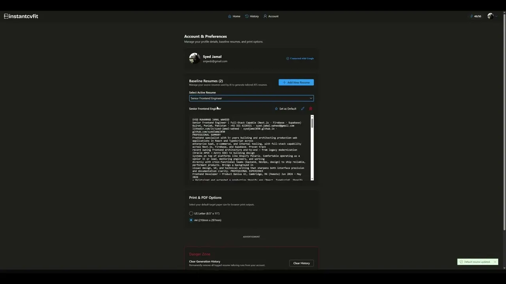Click the page scrollbar's down arrow

pos(504,268)
